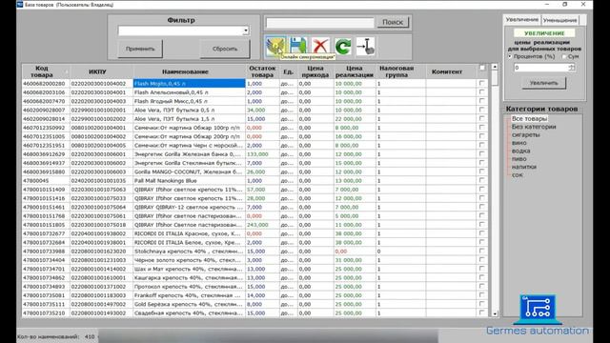Tick checkbox for Aloe Vera 0,5 л row
The height and width of the screenshot is (343, 610).
pos(481,110)
